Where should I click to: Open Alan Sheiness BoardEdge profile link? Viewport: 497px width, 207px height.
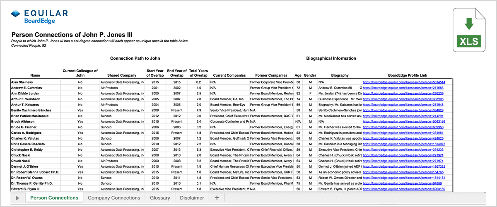click(404, 82)
